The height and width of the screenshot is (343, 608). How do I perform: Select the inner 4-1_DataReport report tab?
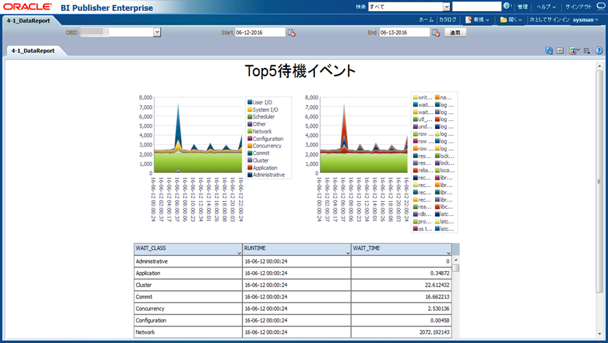(33, 51)
